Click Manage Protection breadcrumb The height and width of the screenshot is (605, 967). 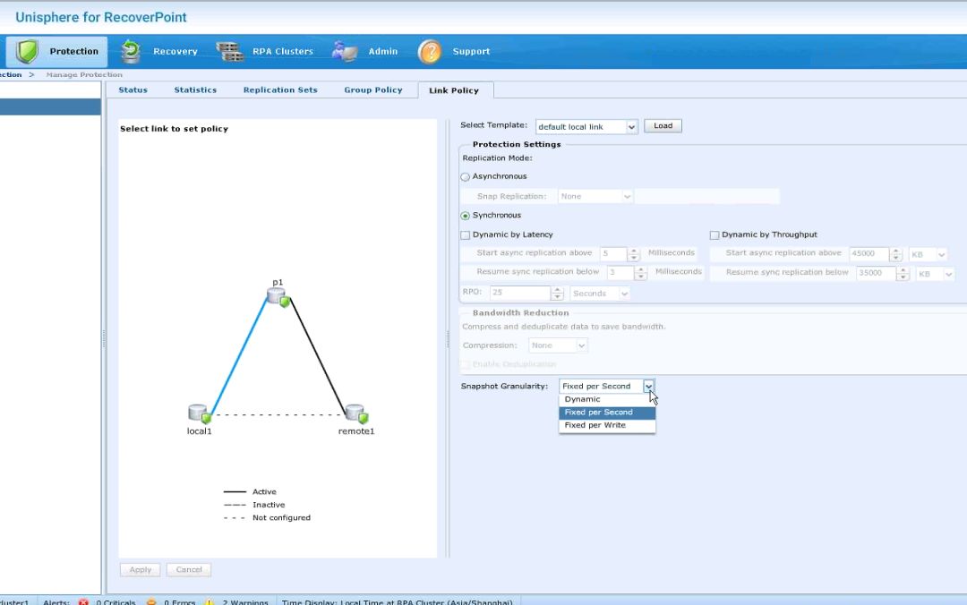[x=84, y=74]
